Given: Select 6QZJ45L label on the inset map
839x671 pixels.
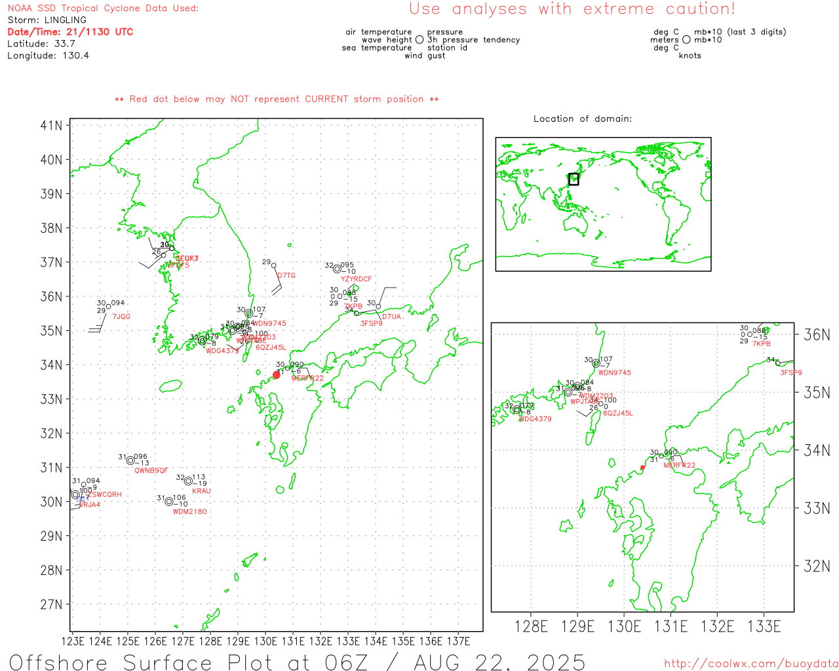Looking at the screenshot, I should tap(618, 413).
